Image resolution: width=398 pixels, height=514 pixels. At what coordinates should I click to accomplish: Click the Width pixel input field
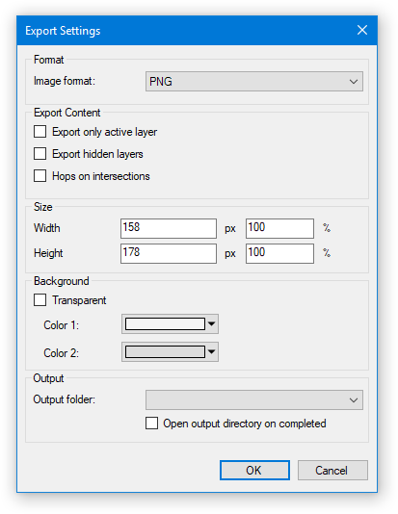click(x=169, y=228)
